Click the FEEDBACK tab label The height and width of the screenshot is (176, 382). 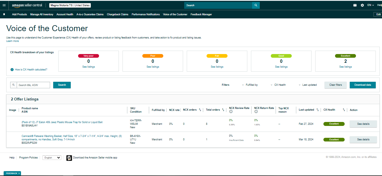tap(12, 173)
